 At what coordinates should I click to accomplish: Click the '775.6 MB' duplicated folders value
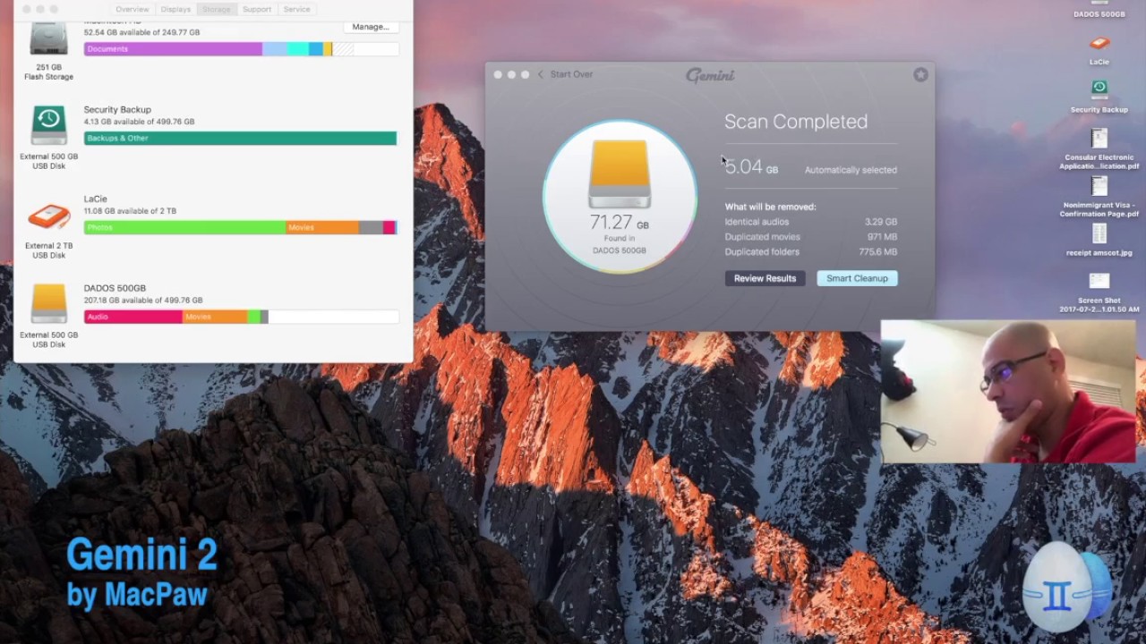878,252
